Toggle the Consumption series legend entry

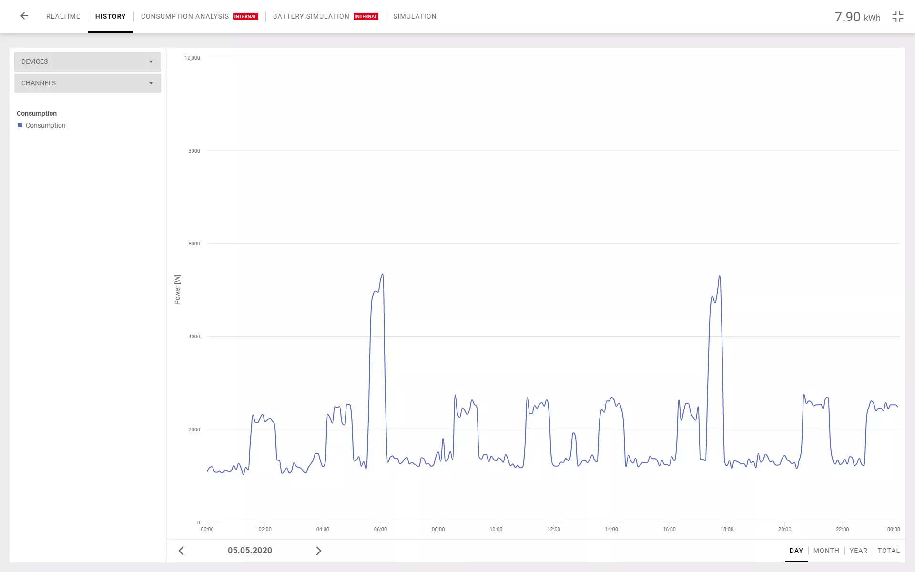click(45, 125)
